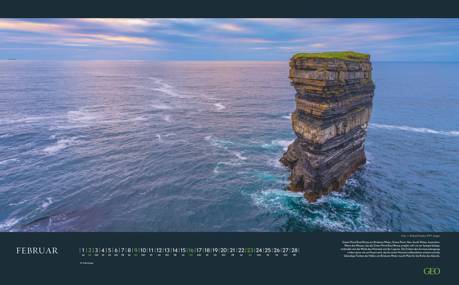Click the '14. Valentinstag' holiday note
Viewport: 459px width, 285px height.
[x=86, y=263]
